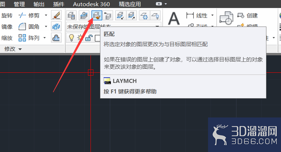Toggle the ribbon minimize button after 精选应用
281x152 pixels.
click(159, 4)
